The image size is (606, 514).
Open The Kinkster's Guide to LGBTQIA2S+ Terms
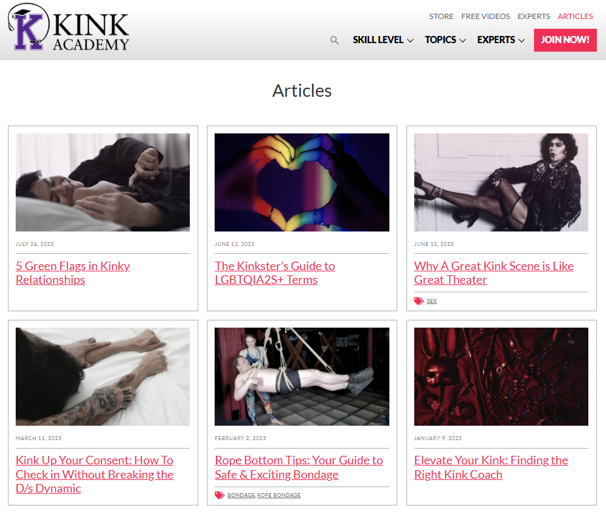(275, 273)
